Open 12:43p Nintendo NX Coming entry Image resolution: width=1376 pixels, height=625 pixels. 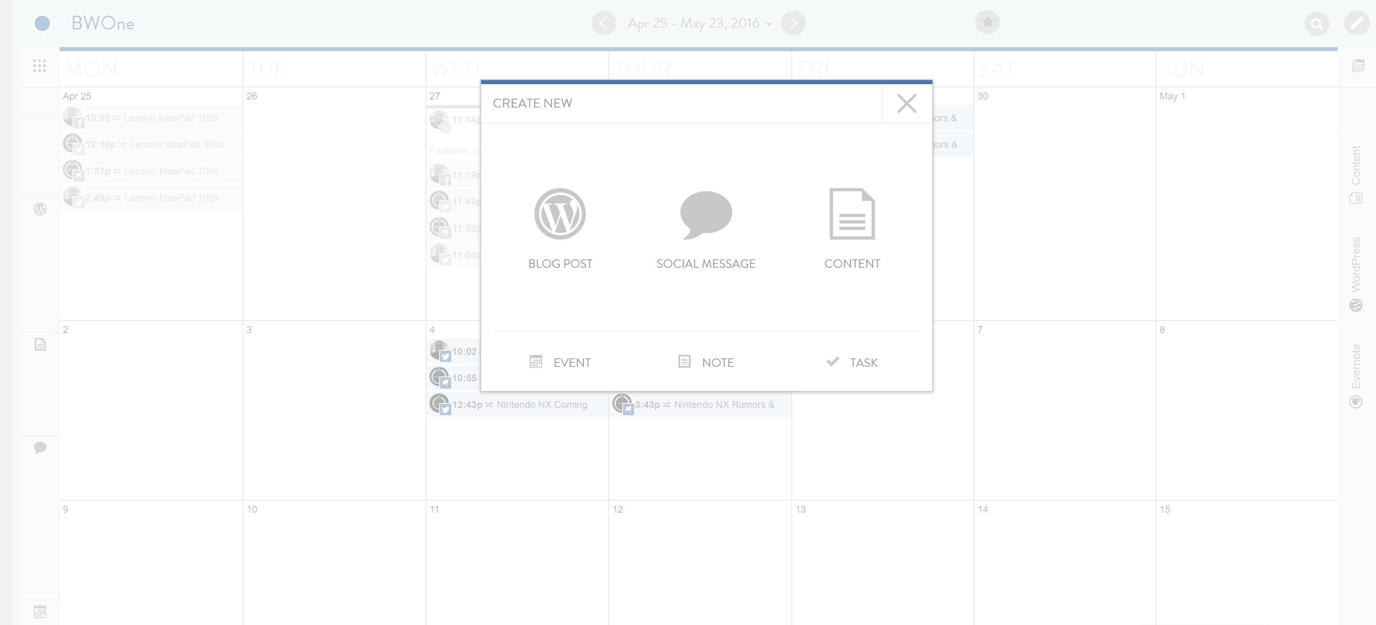(517, 405)
